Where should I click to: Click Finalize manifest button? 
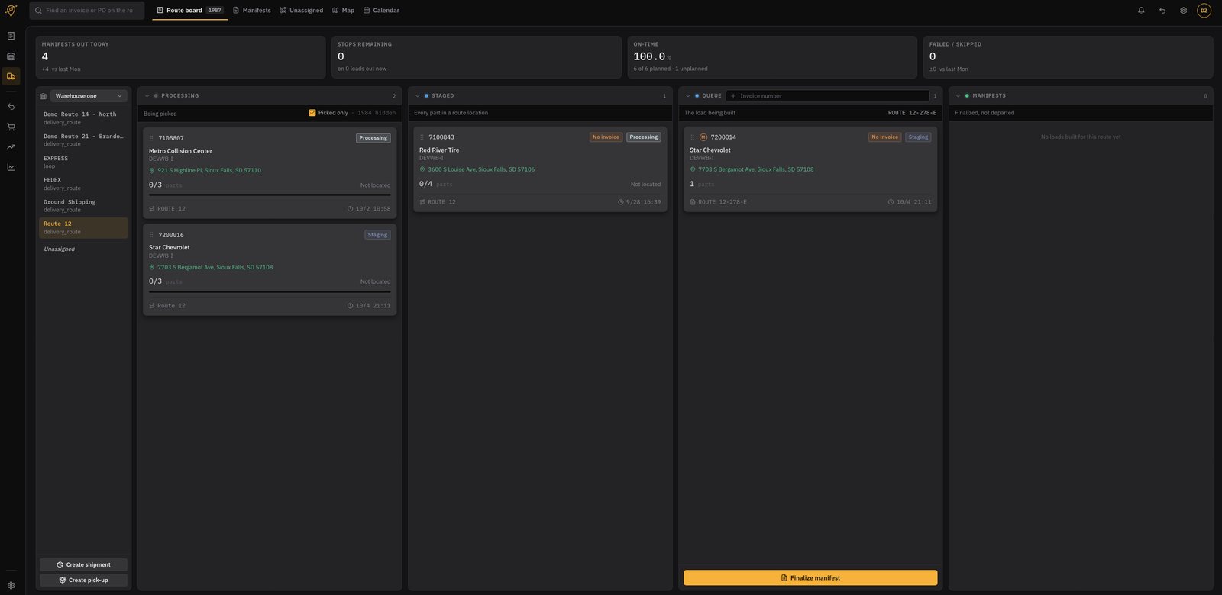810,578
